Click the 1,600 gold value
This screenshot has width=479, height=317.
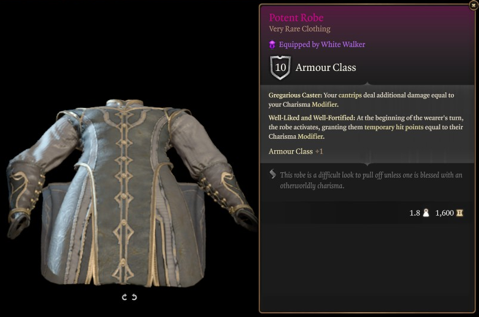(444, 213)
